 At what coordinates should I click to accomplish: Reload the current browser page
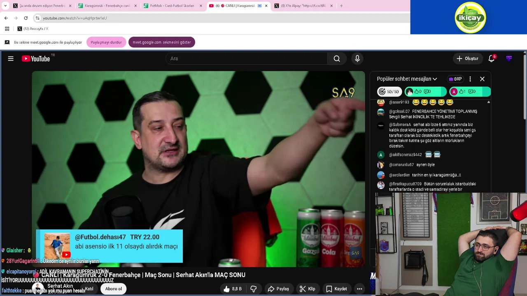click(x=26, y=18)
